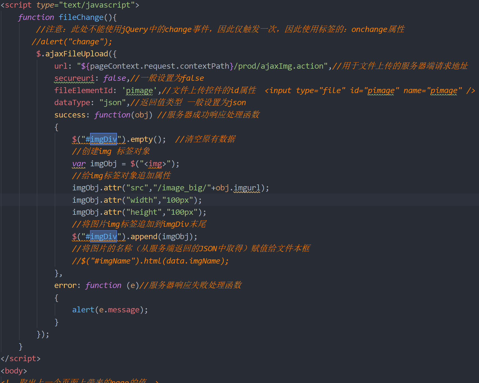479x383 pixels.
Task: Select the highlighted imgDiv in empty line
Action: tap(103, 139)
